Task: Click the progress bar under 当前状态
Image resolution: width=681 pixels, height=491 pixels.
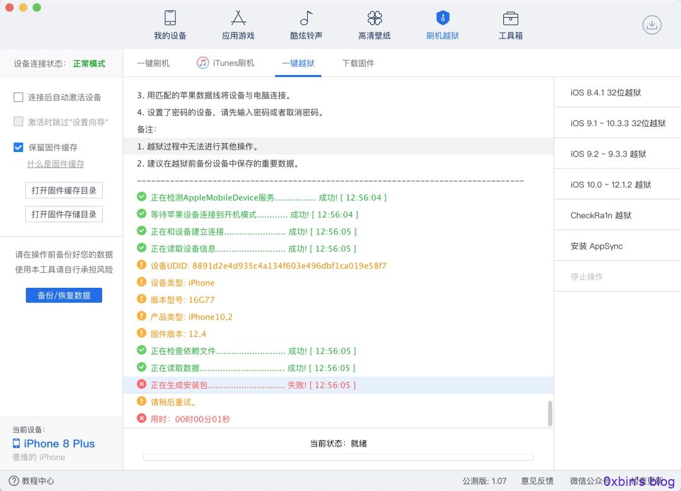Action: (339, 457)
